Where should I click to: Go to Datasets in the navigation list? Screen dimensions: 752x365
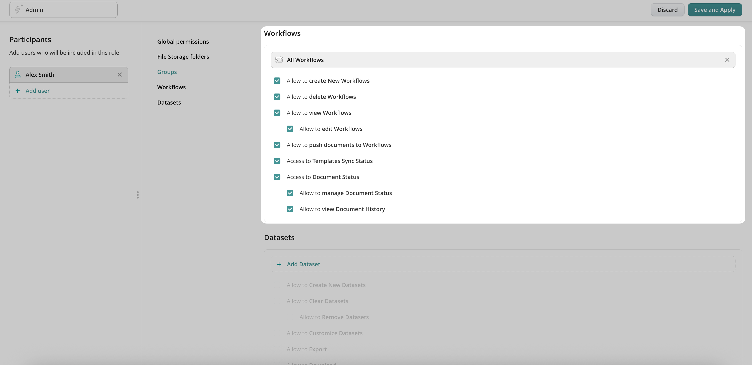click(169, 103)
